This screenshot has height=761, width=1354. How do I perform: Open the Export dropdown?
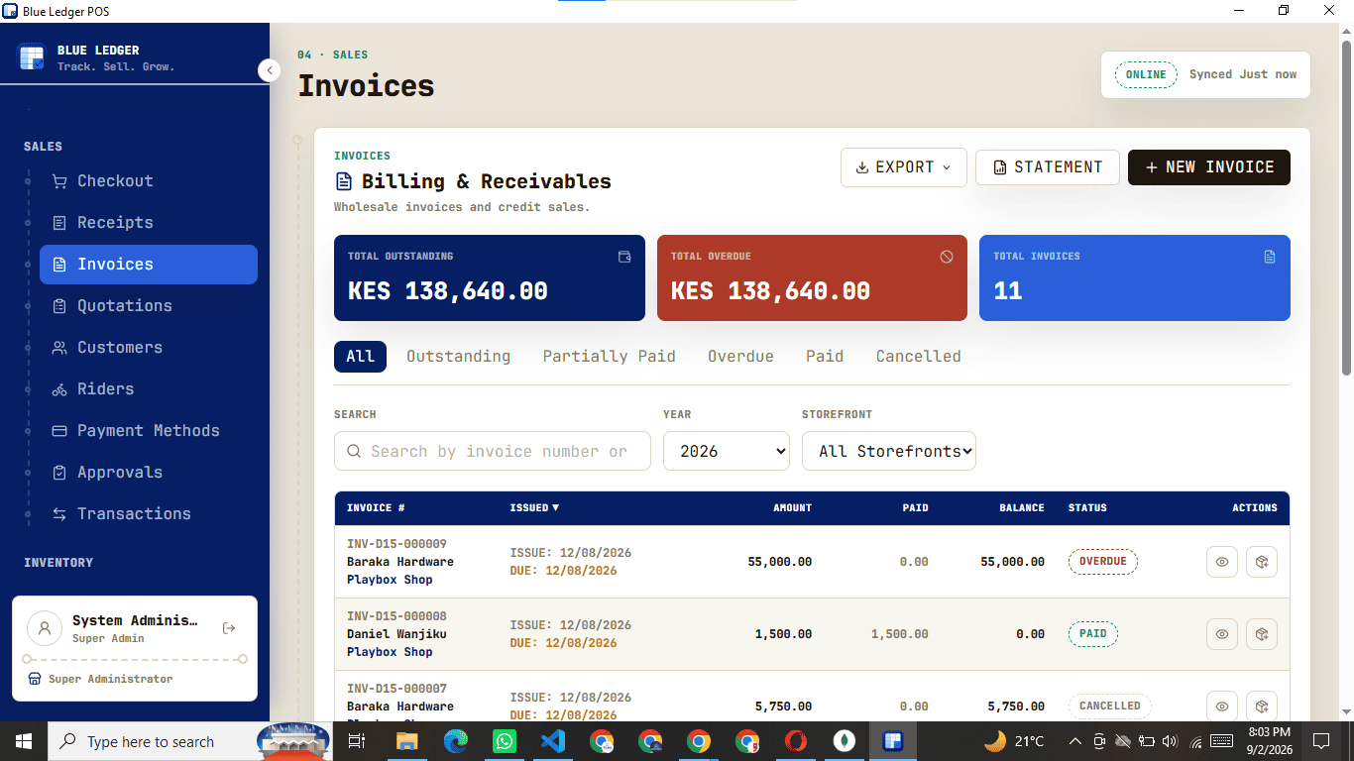[x=903, y=167]
